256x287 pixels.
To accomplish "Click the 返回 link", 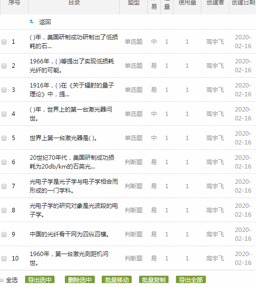I will tap(45, 22).
